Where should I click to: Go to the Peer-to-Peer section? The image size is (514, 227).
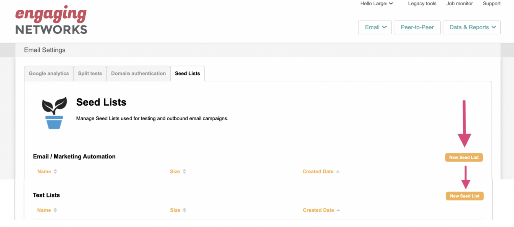coord(417,27)
